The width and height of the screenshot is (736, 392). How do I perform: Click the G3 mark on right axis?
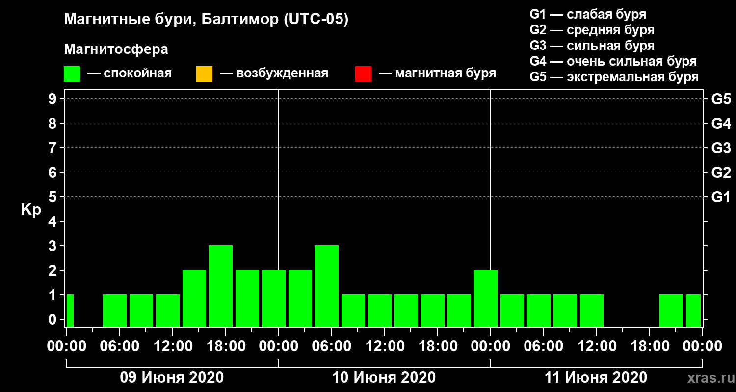click(x=721, y=148)
